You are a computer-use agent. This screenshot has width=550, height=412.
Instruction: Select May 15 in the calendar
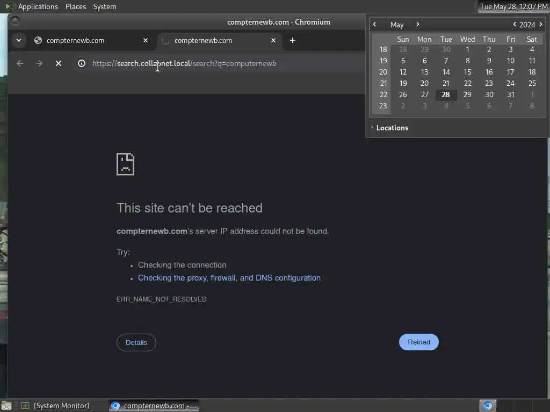coord(467,72)
